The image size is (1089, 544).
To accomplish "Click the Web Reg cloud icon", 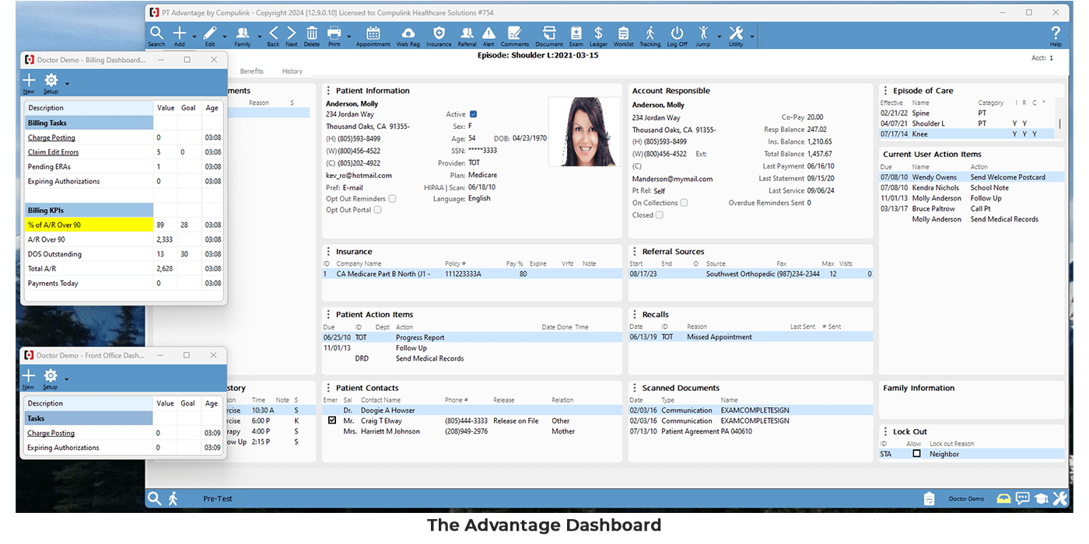I will coord(408,34).
